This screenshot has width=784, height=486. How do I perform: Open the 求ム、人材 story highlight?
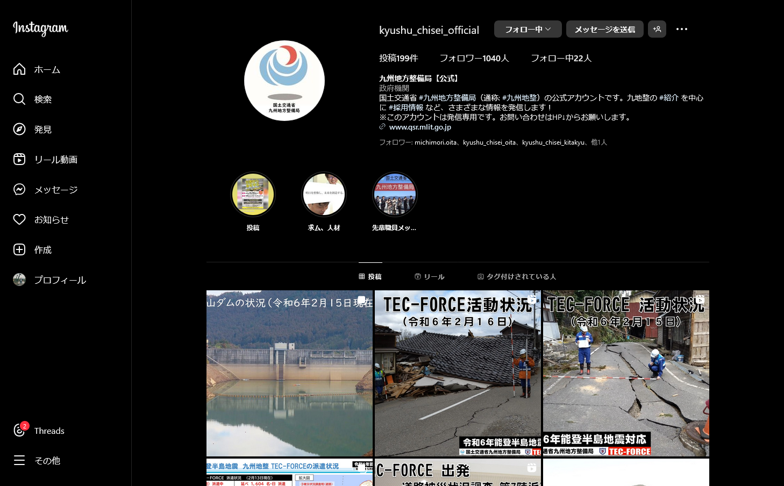pos(324,195)
